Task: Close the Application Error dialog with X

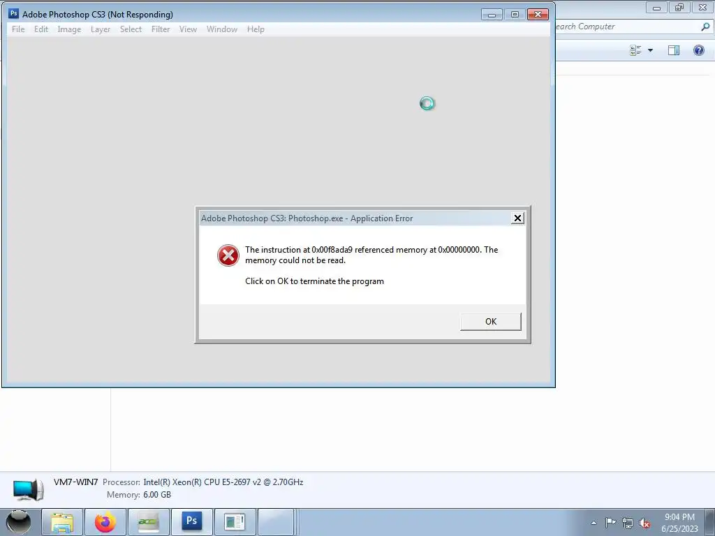Action: coord(517,218)
